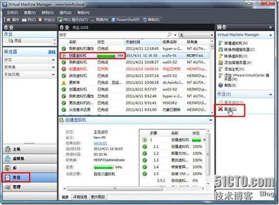
Task: Click the search magnifier icon
Action: click(x=170, y=35)
